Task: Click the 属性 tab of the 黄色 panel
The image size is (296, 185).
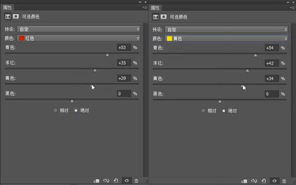Action: (155, 7)
